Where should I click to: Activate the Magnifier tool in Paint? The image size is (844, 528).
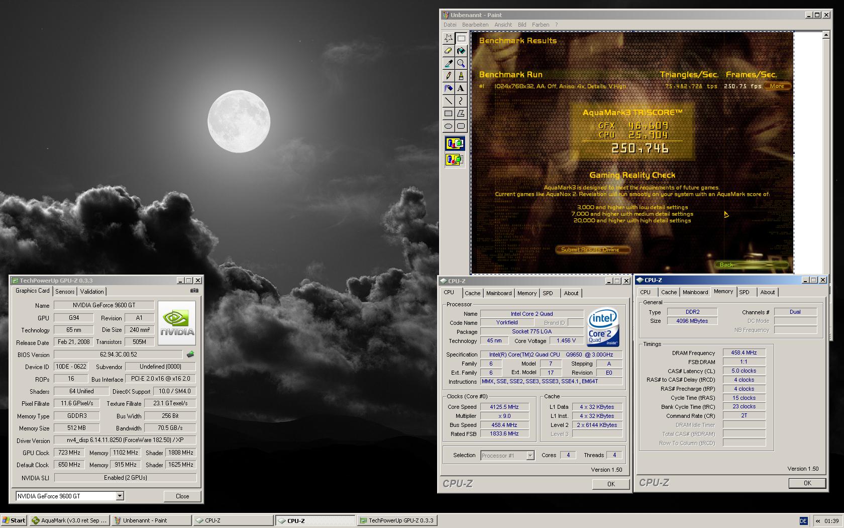pyautogui.click(x=461, y=63)
